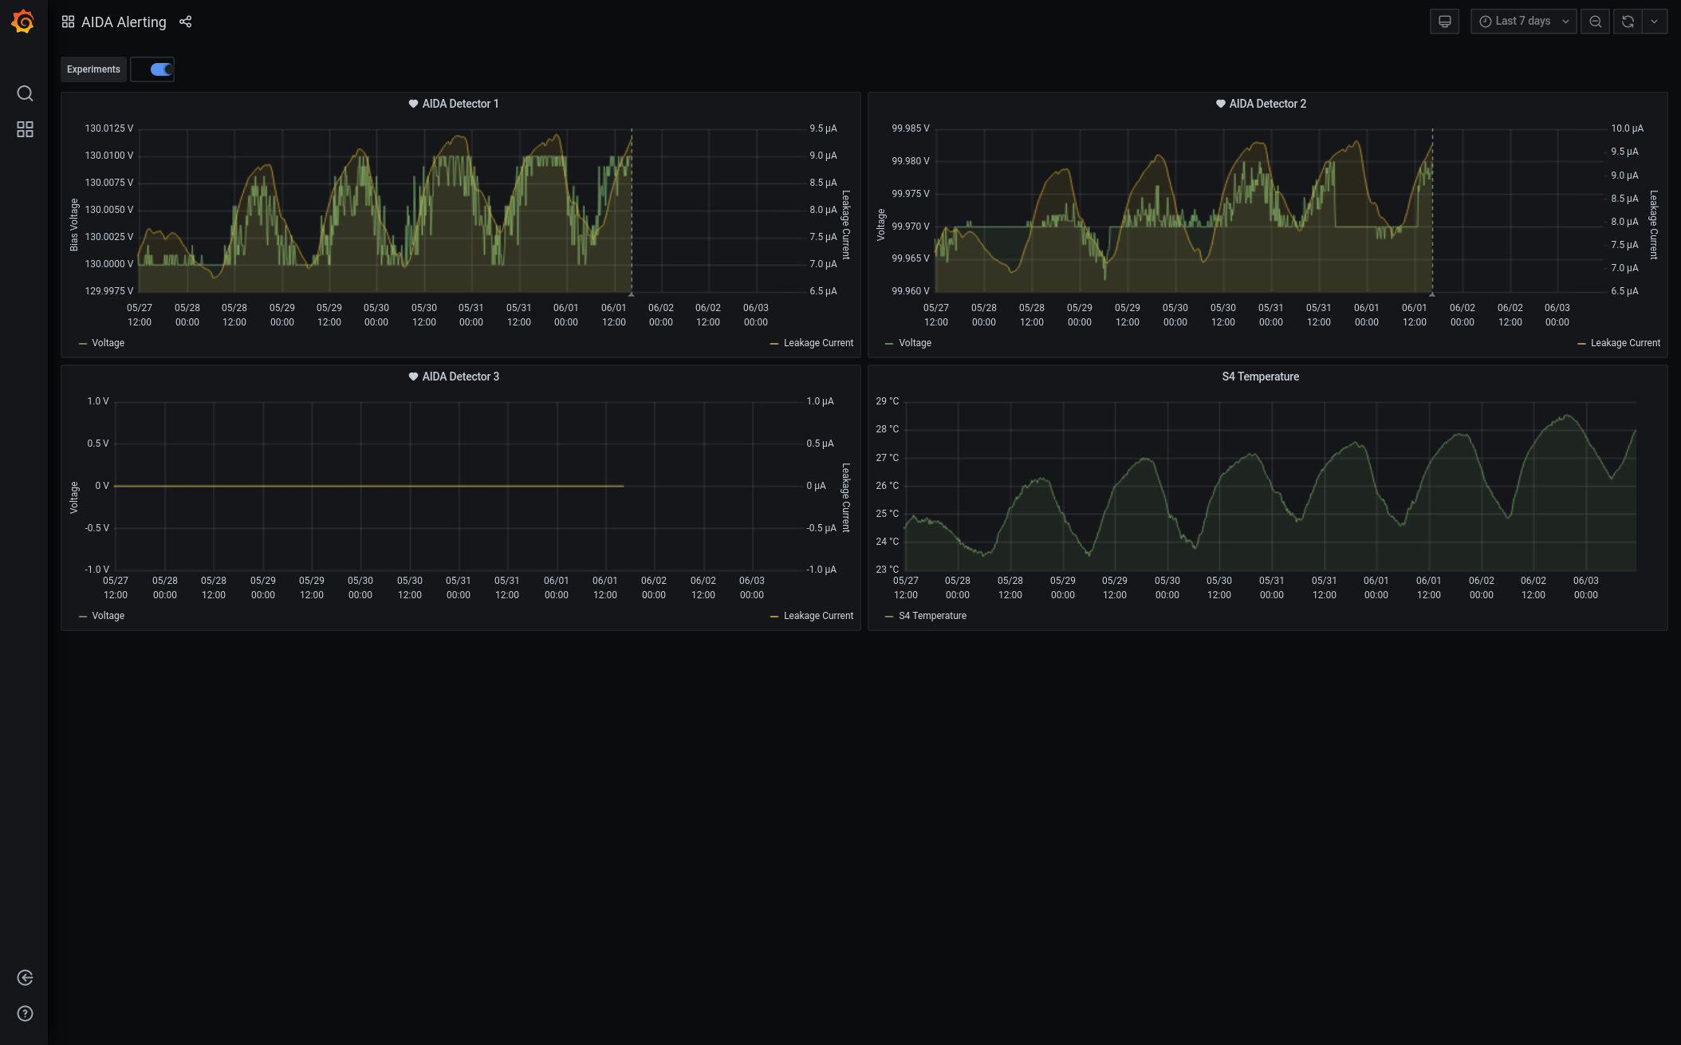Click the annotation marker at bottom of Detector 1 graph
Viewport: 1681px width, 1045px height.
[632, 294]
